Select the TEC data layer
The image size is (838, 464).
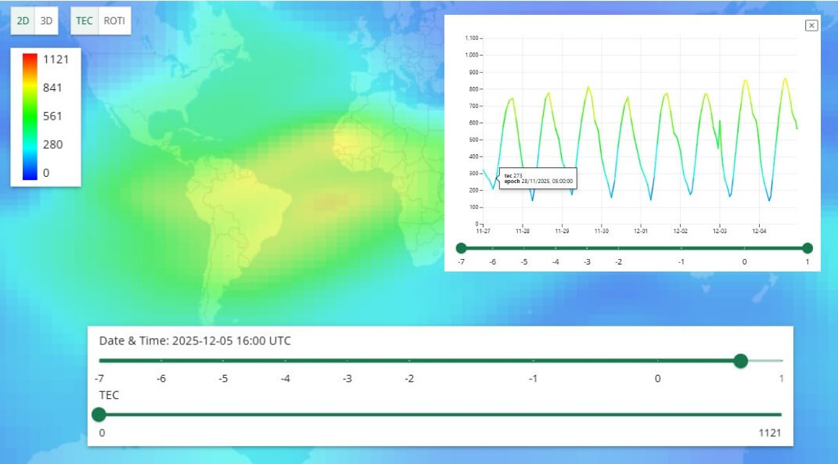point(85,21)
